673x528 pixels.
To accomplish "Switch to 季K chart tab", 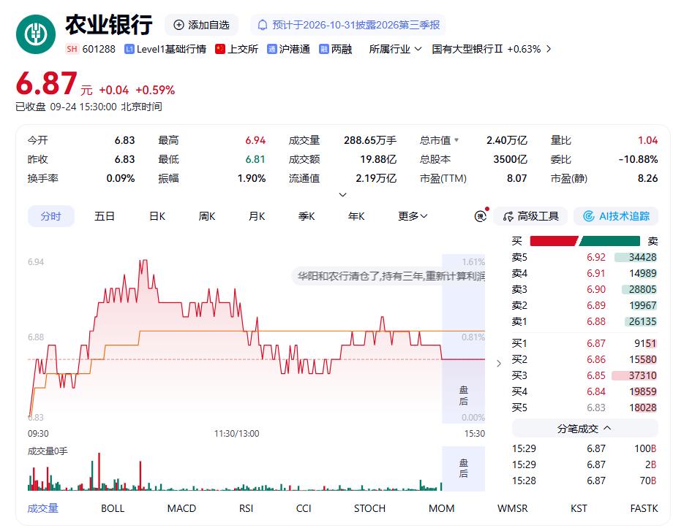I will click(x=307, y=216).
